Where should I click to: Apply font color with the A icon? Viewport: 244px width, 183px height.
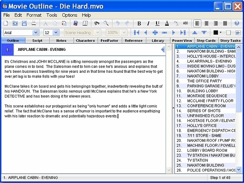coord(167,23)
